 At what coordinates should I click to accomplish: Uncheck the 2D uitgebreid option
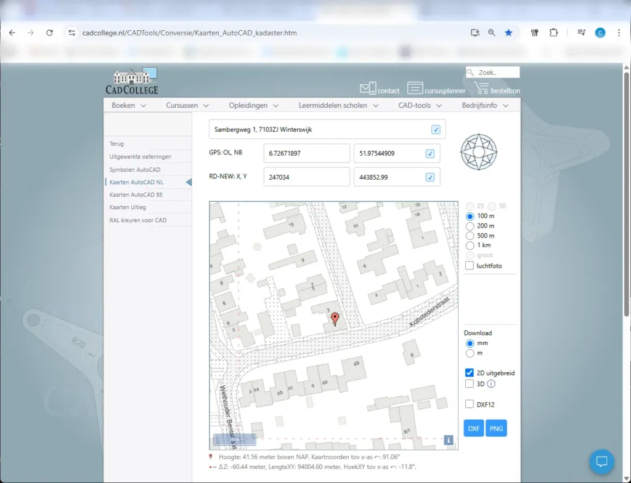point(469,372)
